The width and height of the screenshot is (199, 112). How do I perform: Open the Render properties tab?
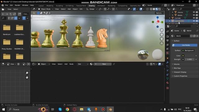click(x=168, y=37)
